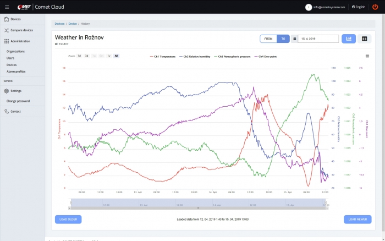Open the chart export menu icon
The image size is (385, 241).
point(367,56)
